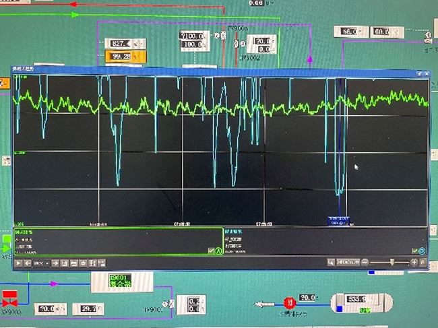The width and height of the screenshot is (438, 328).
Task: Click the zoom slider handle
Action: [x=392, y=262]
